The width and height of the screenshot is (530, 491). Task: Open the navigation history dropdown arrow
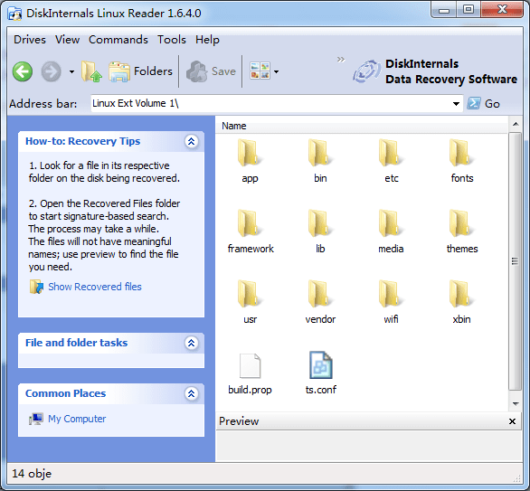(x=71, y=71)
